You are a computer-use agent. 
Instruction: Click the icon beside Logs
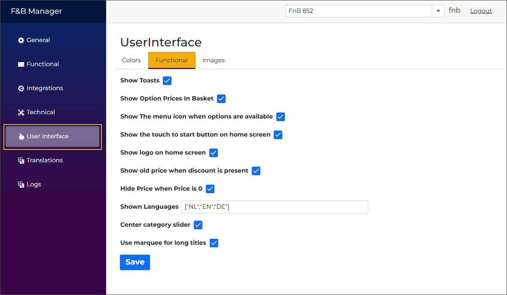click(x=21, y=184)
